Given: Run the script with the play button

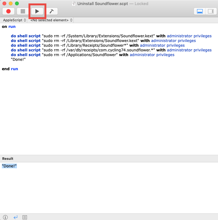Looking at the screenshot, I should click(x=37, y=11).
